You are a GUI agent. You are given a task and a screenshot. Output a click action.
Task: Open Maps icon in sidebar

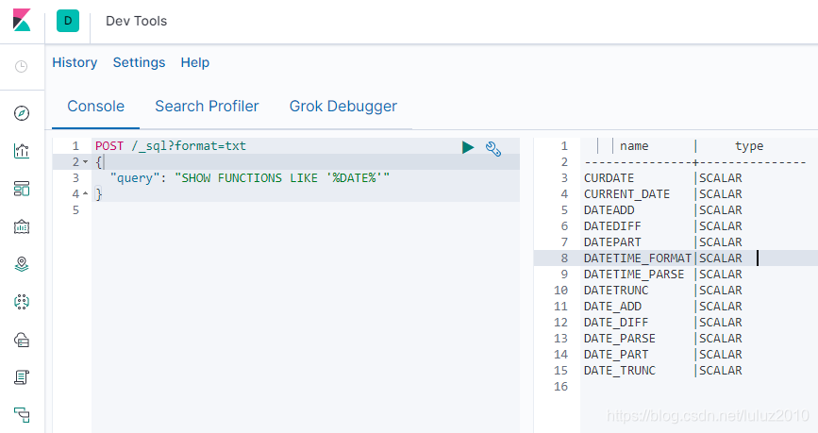(22, 264)
